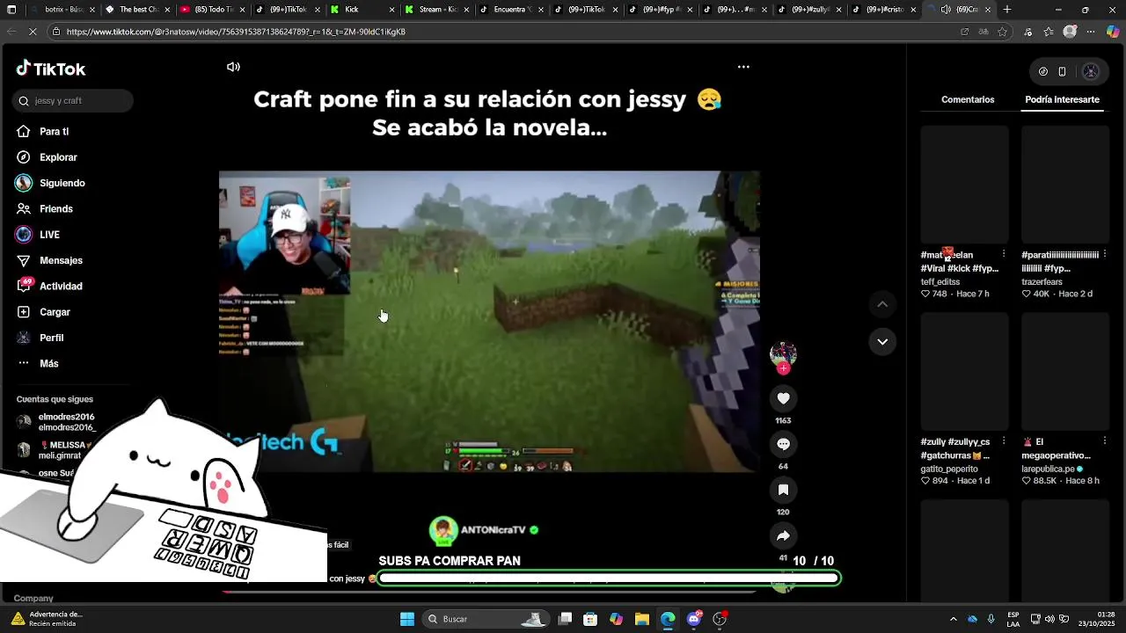Image resolution: width=1126 pixels, height=633 pixels.
Task: Click the browser address bar URL
Action: point(236,32)
